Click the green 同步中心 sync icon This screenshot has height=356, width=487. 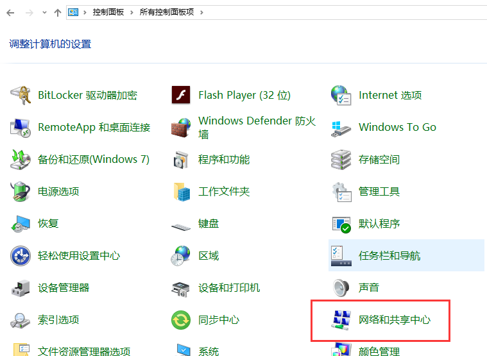pos(181,319)
